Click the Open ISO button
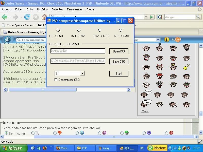 pos(119,51)
